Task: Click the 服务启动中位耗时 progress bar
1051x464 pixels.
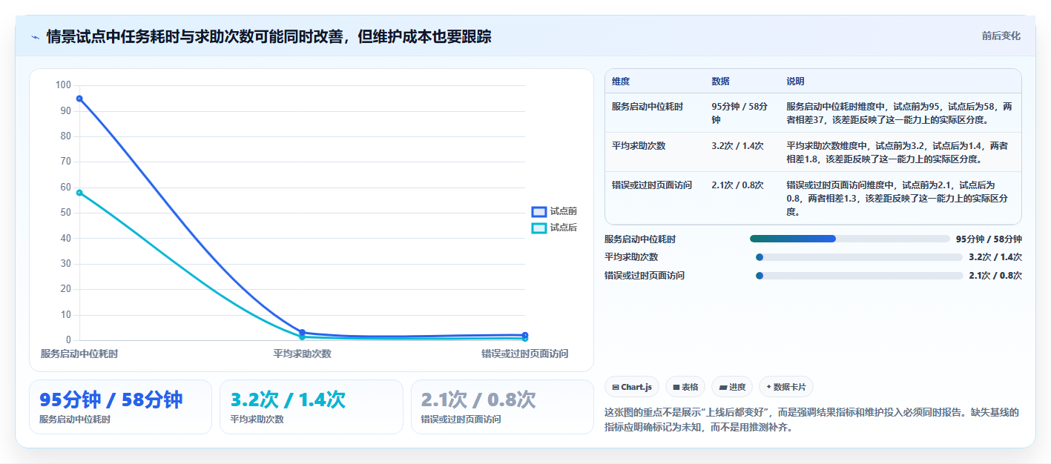Action: (849, 239)
